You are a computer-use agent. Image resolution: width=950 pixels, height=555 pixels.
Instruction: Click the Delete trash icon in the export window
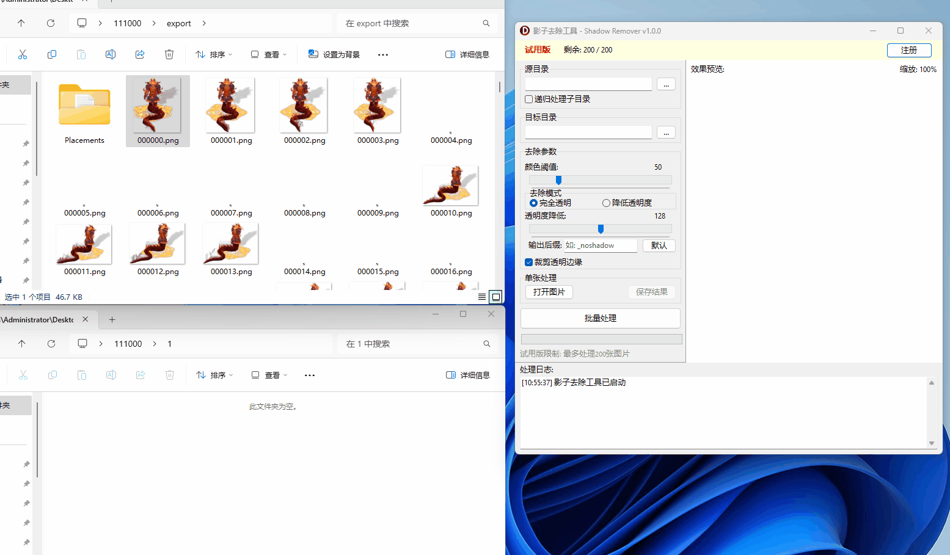(169, 54)
